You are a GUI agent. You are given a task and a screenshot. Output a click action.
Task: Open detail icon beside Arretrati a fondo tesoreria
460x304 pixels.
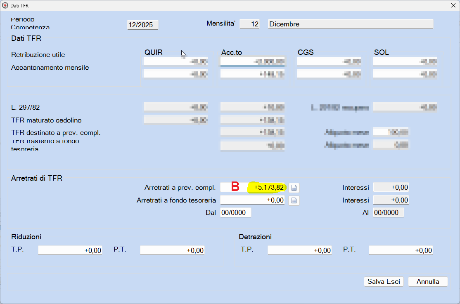(x=294, y=200)
